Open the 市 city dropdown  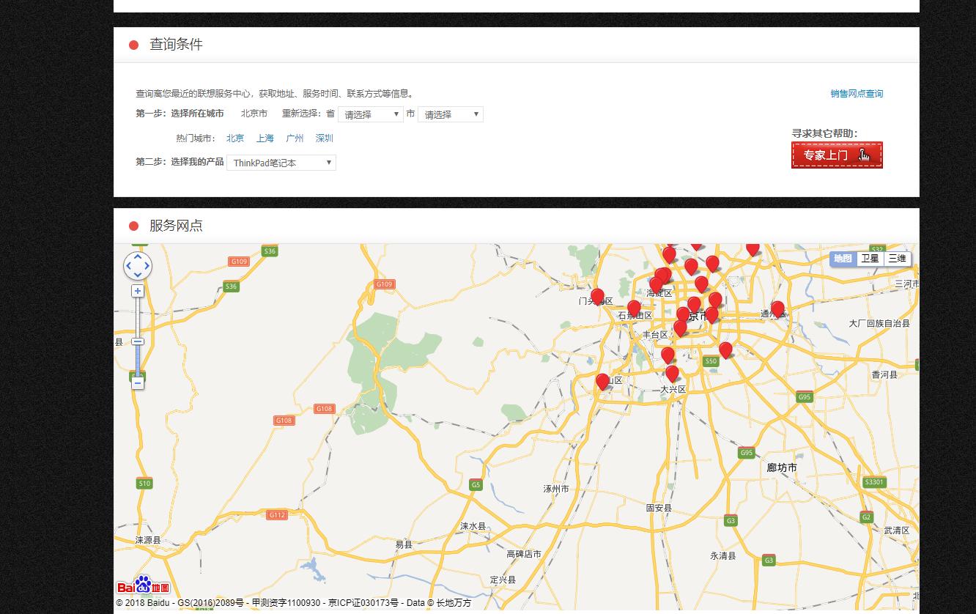click(451, 114)
